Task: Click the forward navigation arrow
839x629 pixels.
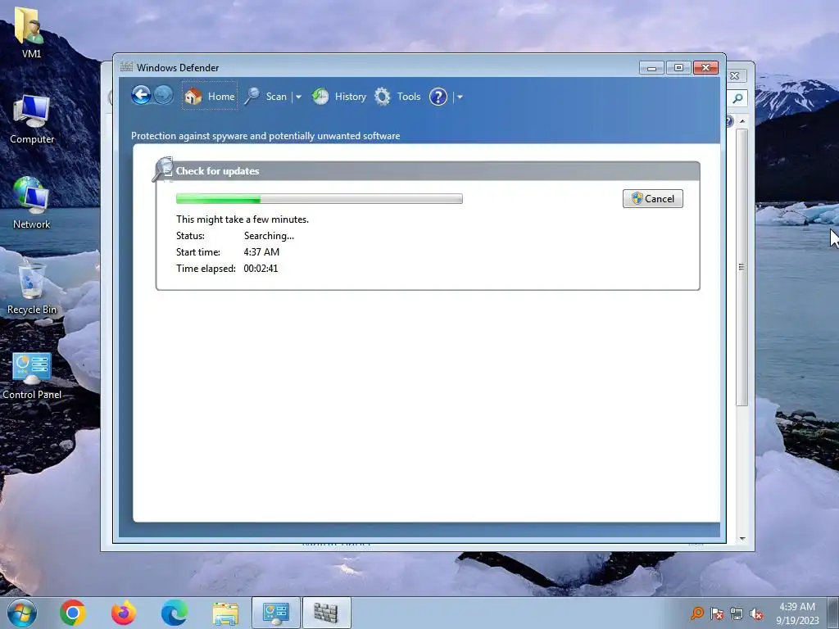Action: click(163, 96)
